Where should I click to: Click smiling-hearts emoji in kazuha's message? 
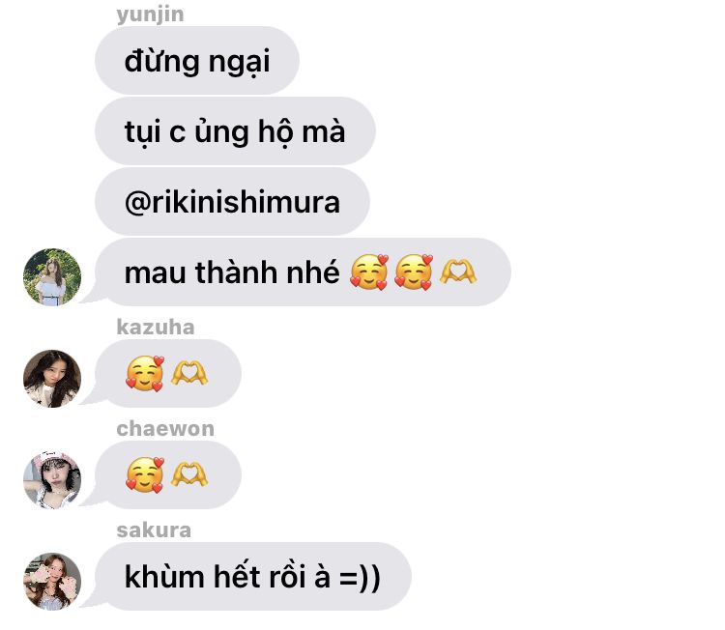[145, 374]
